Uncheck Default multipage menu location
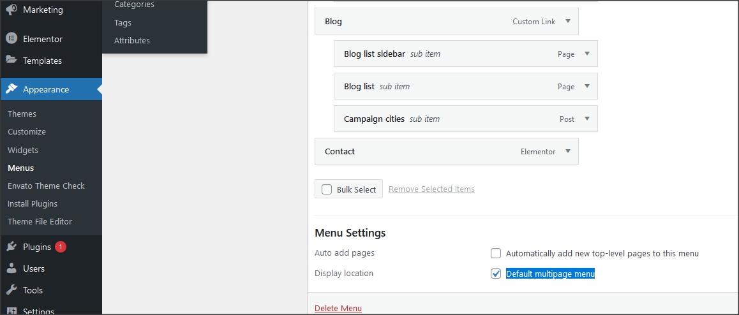 [x=496, y=274]
